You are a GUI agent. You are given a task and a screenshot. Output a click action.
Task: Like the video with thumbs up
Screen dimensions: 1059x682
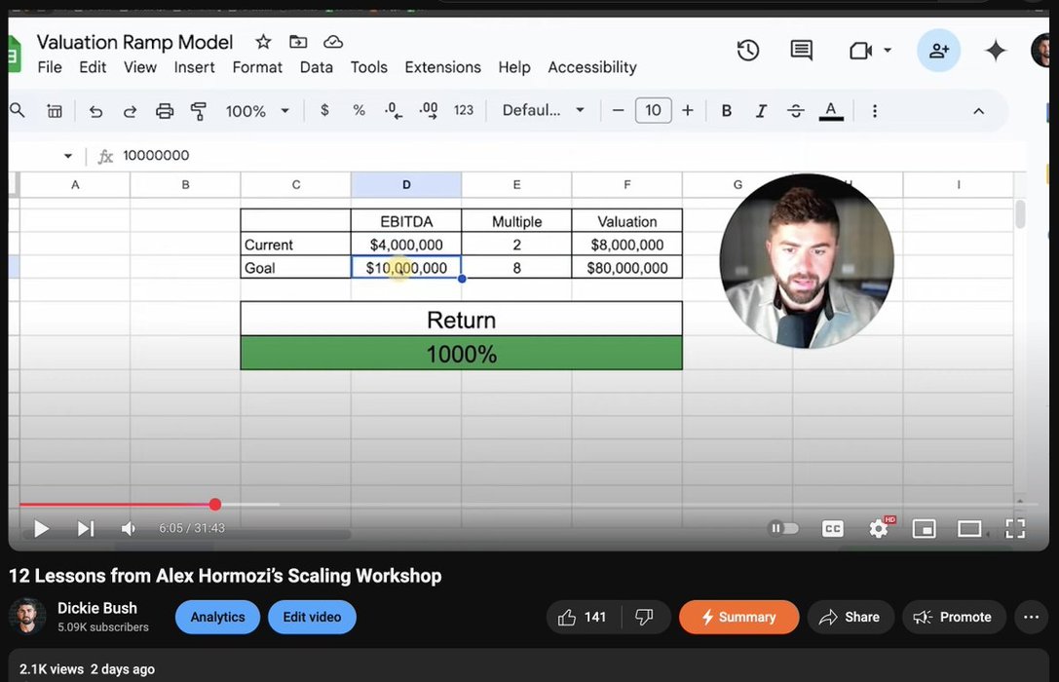coord(568,617)
